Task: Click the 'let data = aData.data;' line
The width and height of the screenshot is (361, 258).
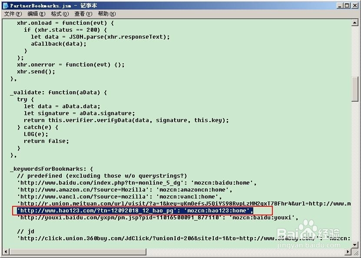Action: coord(62,106)
